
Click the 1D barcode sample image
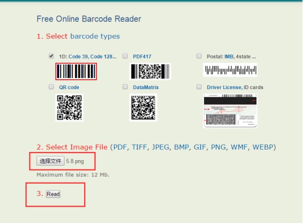[76, 71]
